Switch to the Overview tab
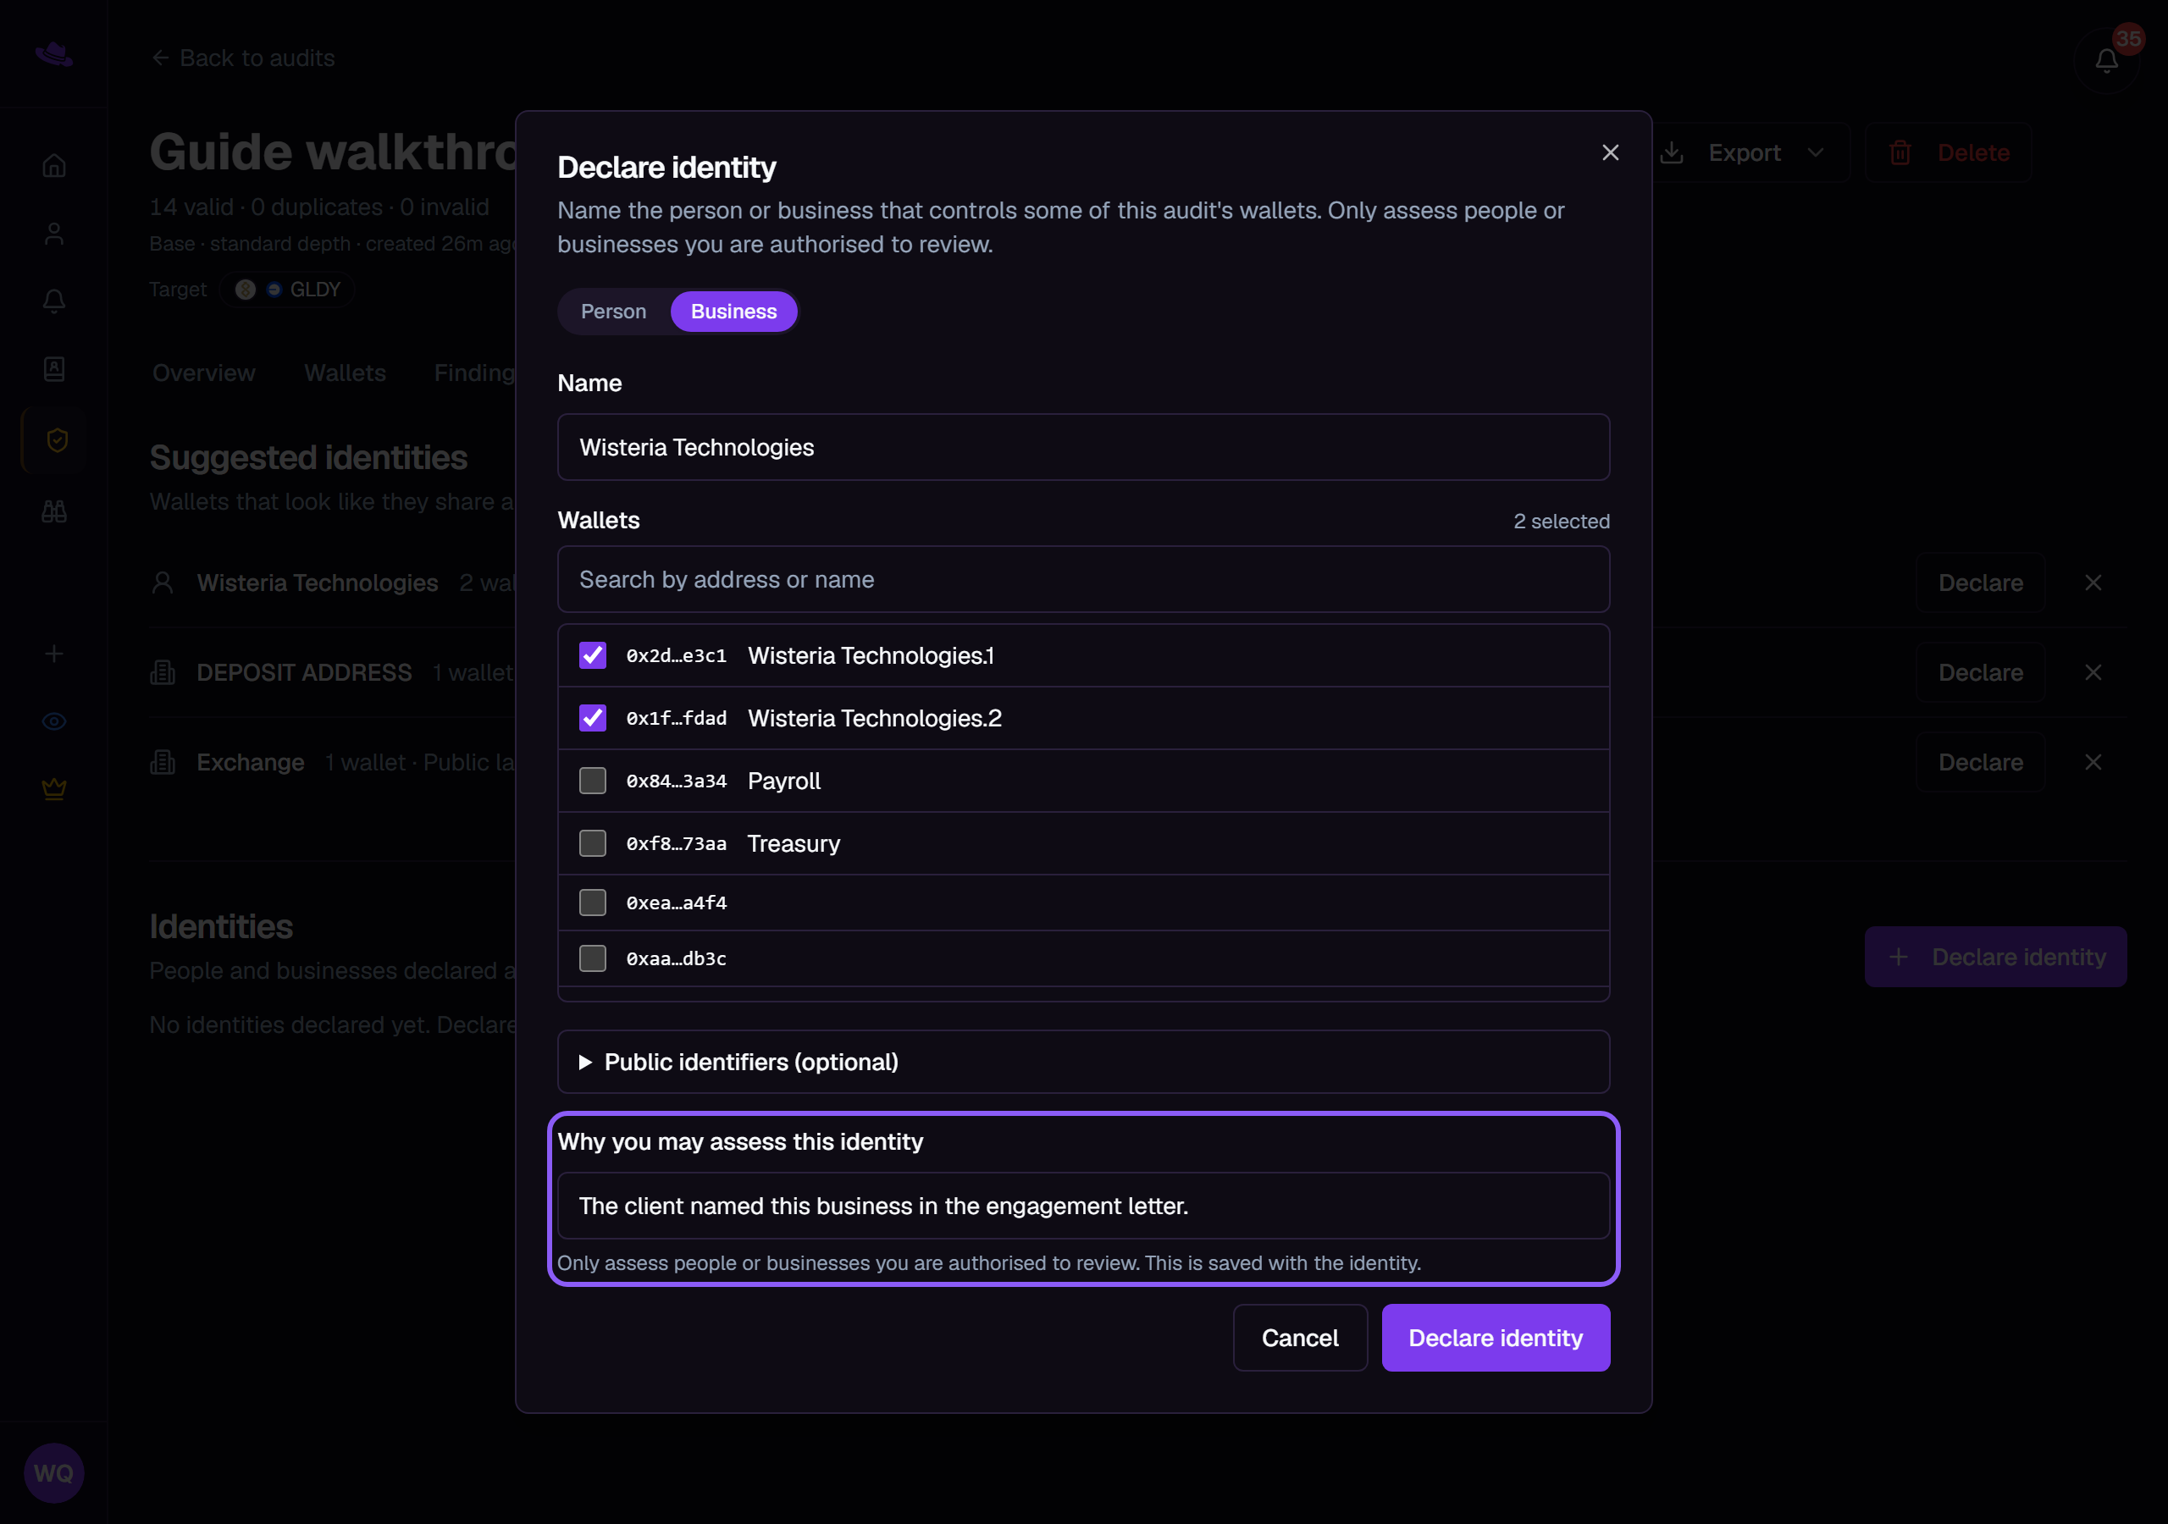Image resolution: width=2168 pixels, height=1524 pixels. (204, 373)
